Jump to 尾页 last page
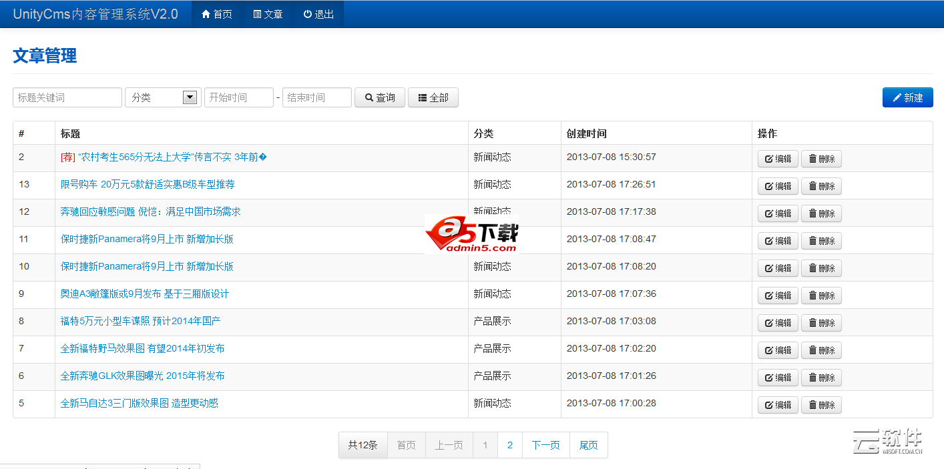Screen dimensions: 944x469 [589, 445]
